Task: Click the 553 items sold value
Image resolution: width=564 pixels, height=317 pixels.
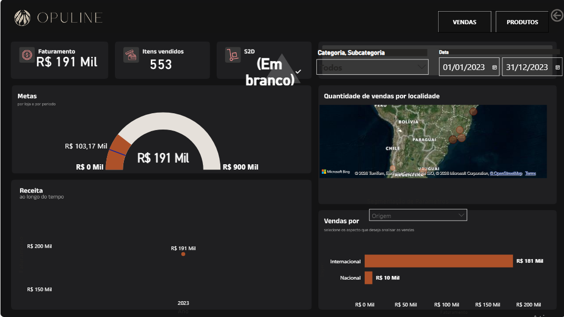Action: (161, 65)
